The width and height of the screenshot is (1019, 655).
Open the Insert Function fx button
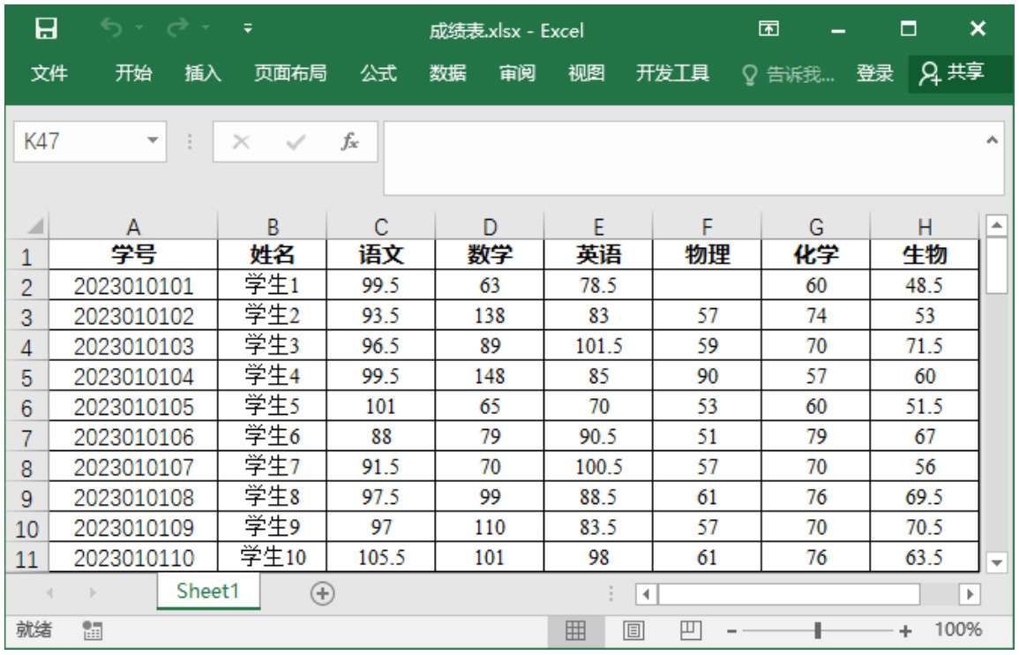[350, 142]
